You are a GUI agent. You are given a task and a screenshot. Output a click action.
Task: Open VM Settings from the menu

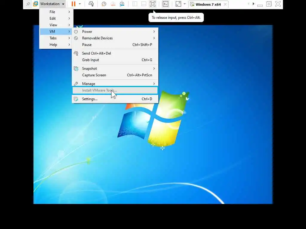pyautogui.click(x=115, y=99)
